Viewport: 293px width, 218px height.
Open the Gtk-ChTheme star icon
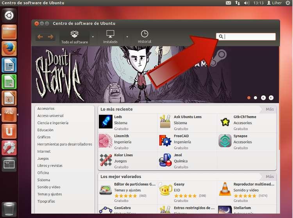[225, 122]
